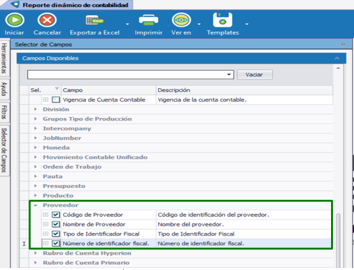Screen dimensions: 354x270
Task: Click plus icon beside Nombre de Proveedor
Action: pos(45,224)
